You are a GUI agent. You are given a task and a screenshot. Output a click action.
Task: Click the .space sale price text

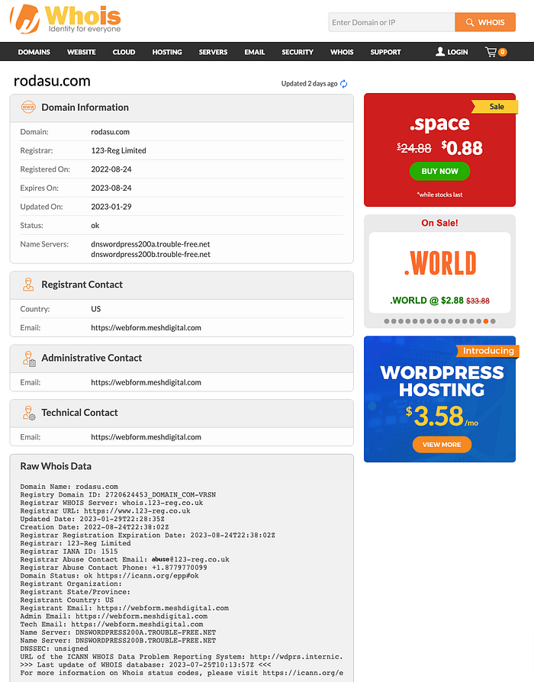pos(462,148)
